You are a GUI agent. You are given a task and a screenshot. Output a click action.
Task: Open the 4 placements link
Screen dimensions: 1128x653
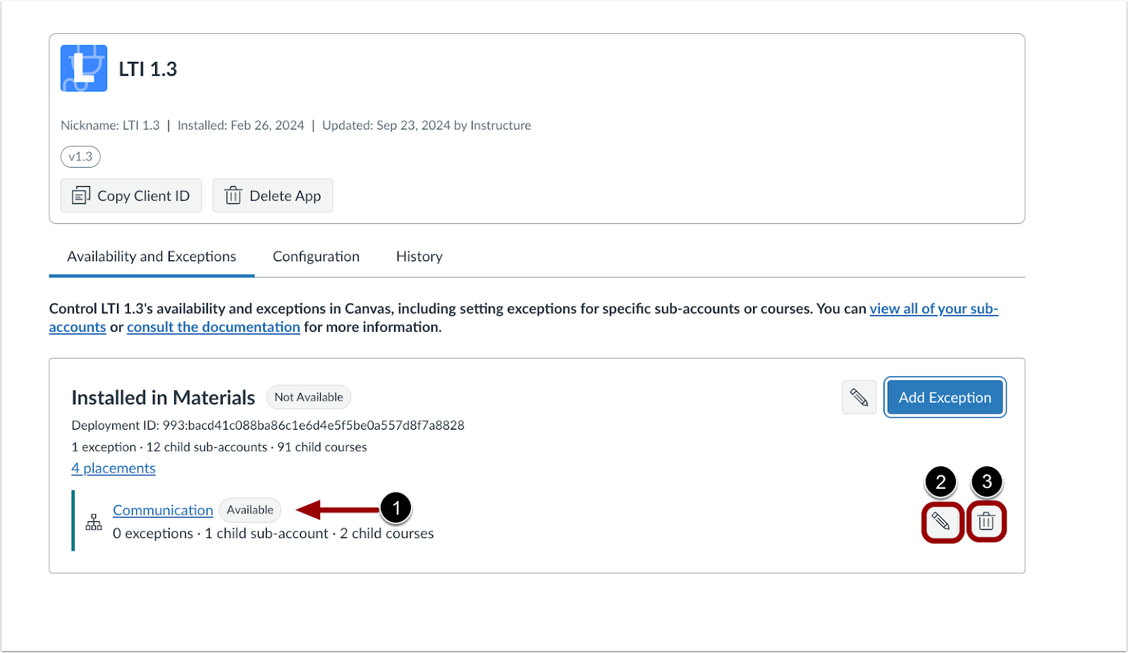coord(114,468)
